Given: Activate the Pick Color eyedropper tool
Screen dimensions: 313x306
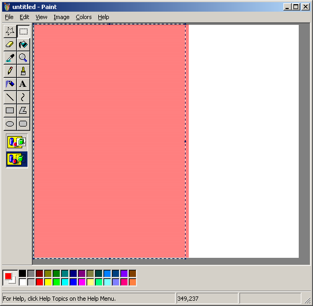Looking at the screenshot, I should click(10, 58).
